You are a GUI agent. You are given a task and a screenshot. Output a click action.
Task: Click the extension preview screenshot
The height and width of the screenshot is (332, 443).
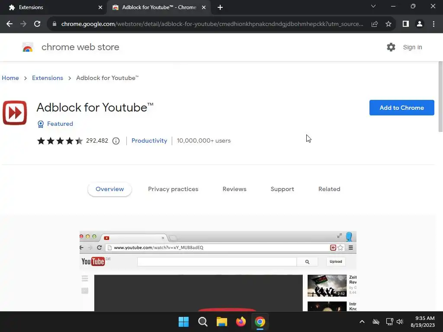click(x=218, y=271)
